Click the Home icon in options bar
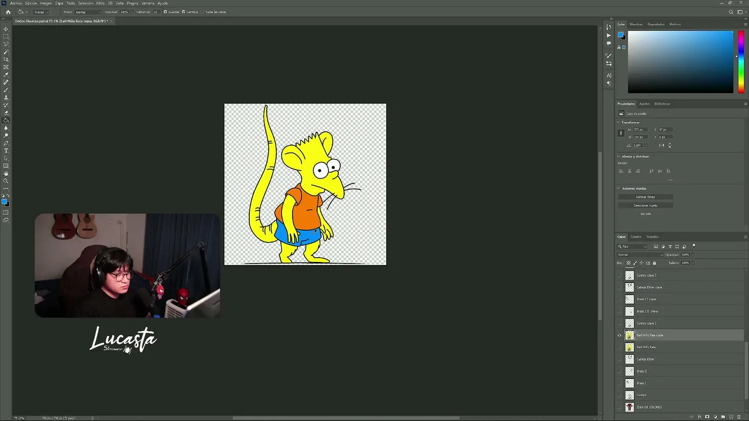 pyautogui.click(x=8, y=12)
